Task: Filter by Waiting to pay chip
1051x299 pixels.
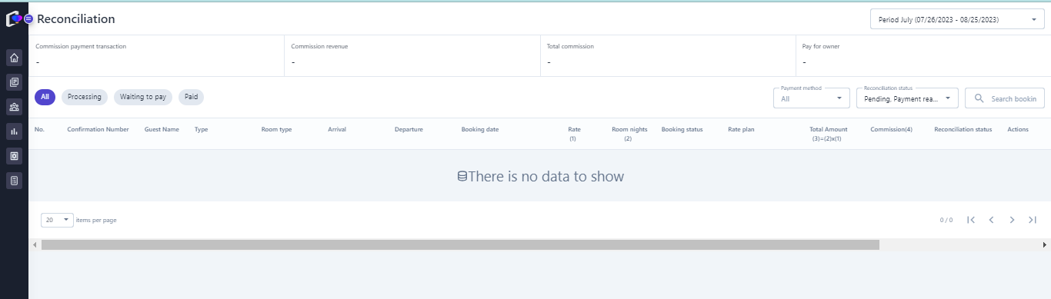Action: [143, 97]
